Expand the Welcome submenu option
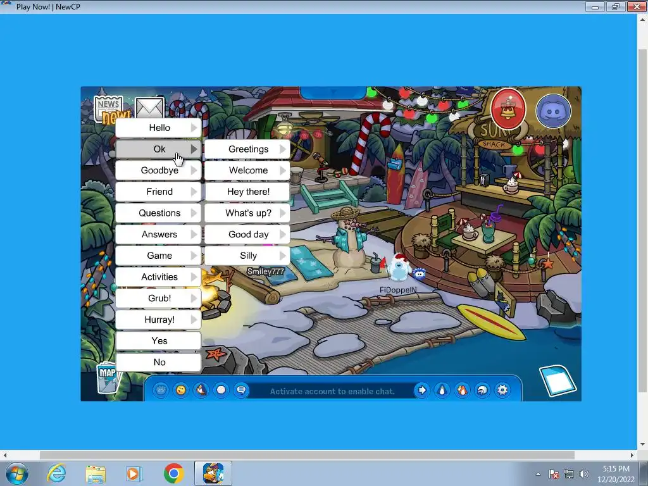The width and height of the screenshot is (648, 486). pyautogui.click(x=247, y=170)
